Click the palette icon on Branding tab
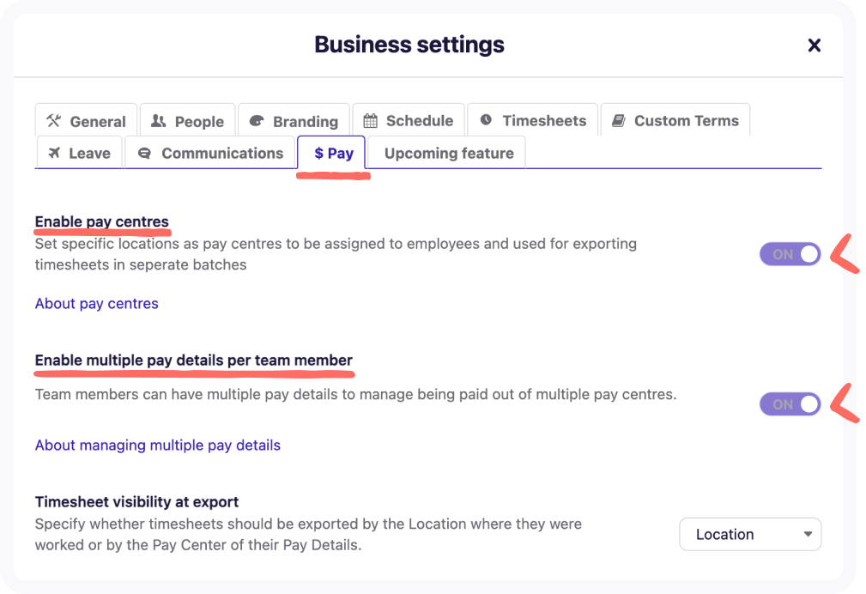 coord(256,121)
